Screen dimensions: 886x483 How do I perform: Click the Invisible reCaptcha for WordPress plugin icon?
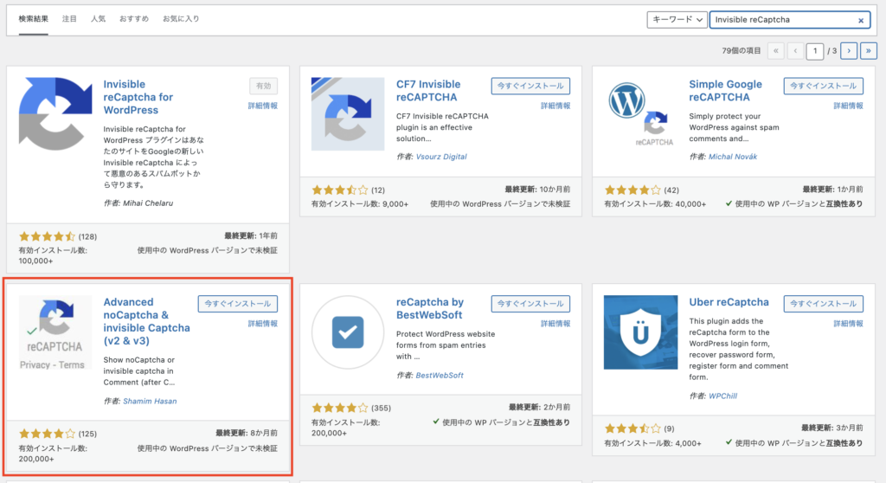pos(55,113)
